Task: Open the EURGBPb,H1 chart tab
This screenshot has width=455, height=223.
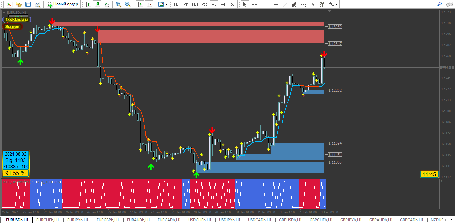Action: point(108,220)
